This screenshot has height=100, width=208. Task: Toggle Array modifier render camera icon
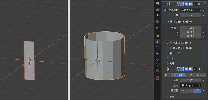click(191, 4)
